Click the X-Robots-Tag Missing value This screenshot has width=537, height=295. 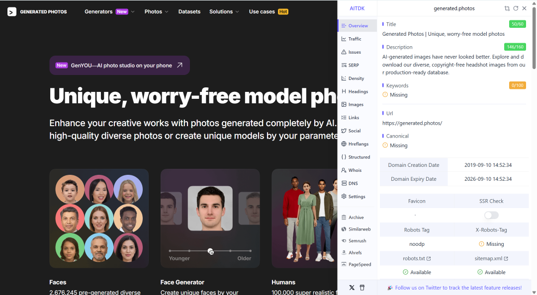491,244
